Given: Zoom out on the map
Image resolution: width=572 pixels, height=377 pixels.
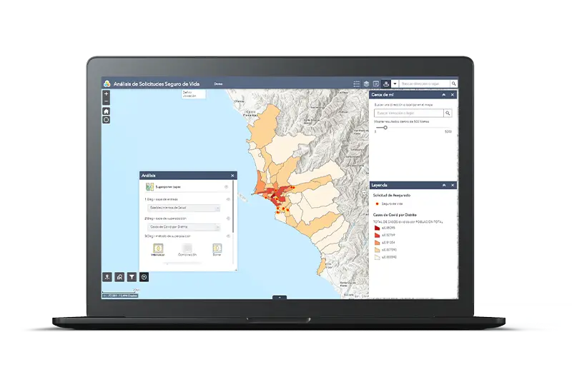Looking at the screenshot, I should click(106, 101).
